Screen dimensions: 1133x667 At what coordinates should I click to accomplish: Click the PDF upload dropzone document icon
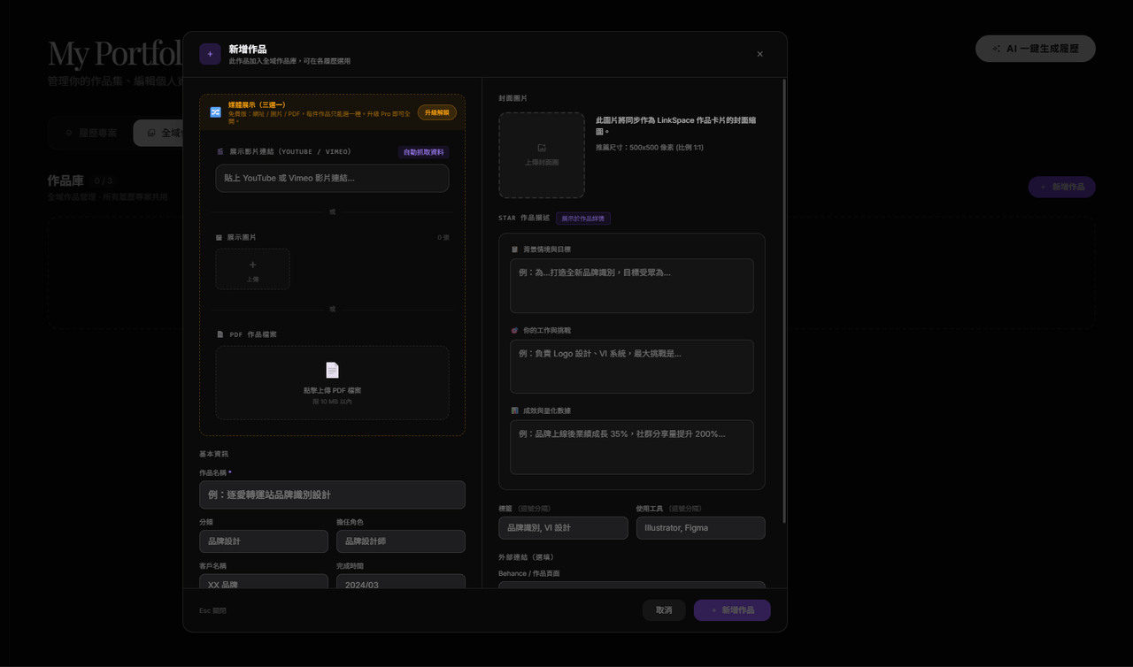tap(332, 370)
